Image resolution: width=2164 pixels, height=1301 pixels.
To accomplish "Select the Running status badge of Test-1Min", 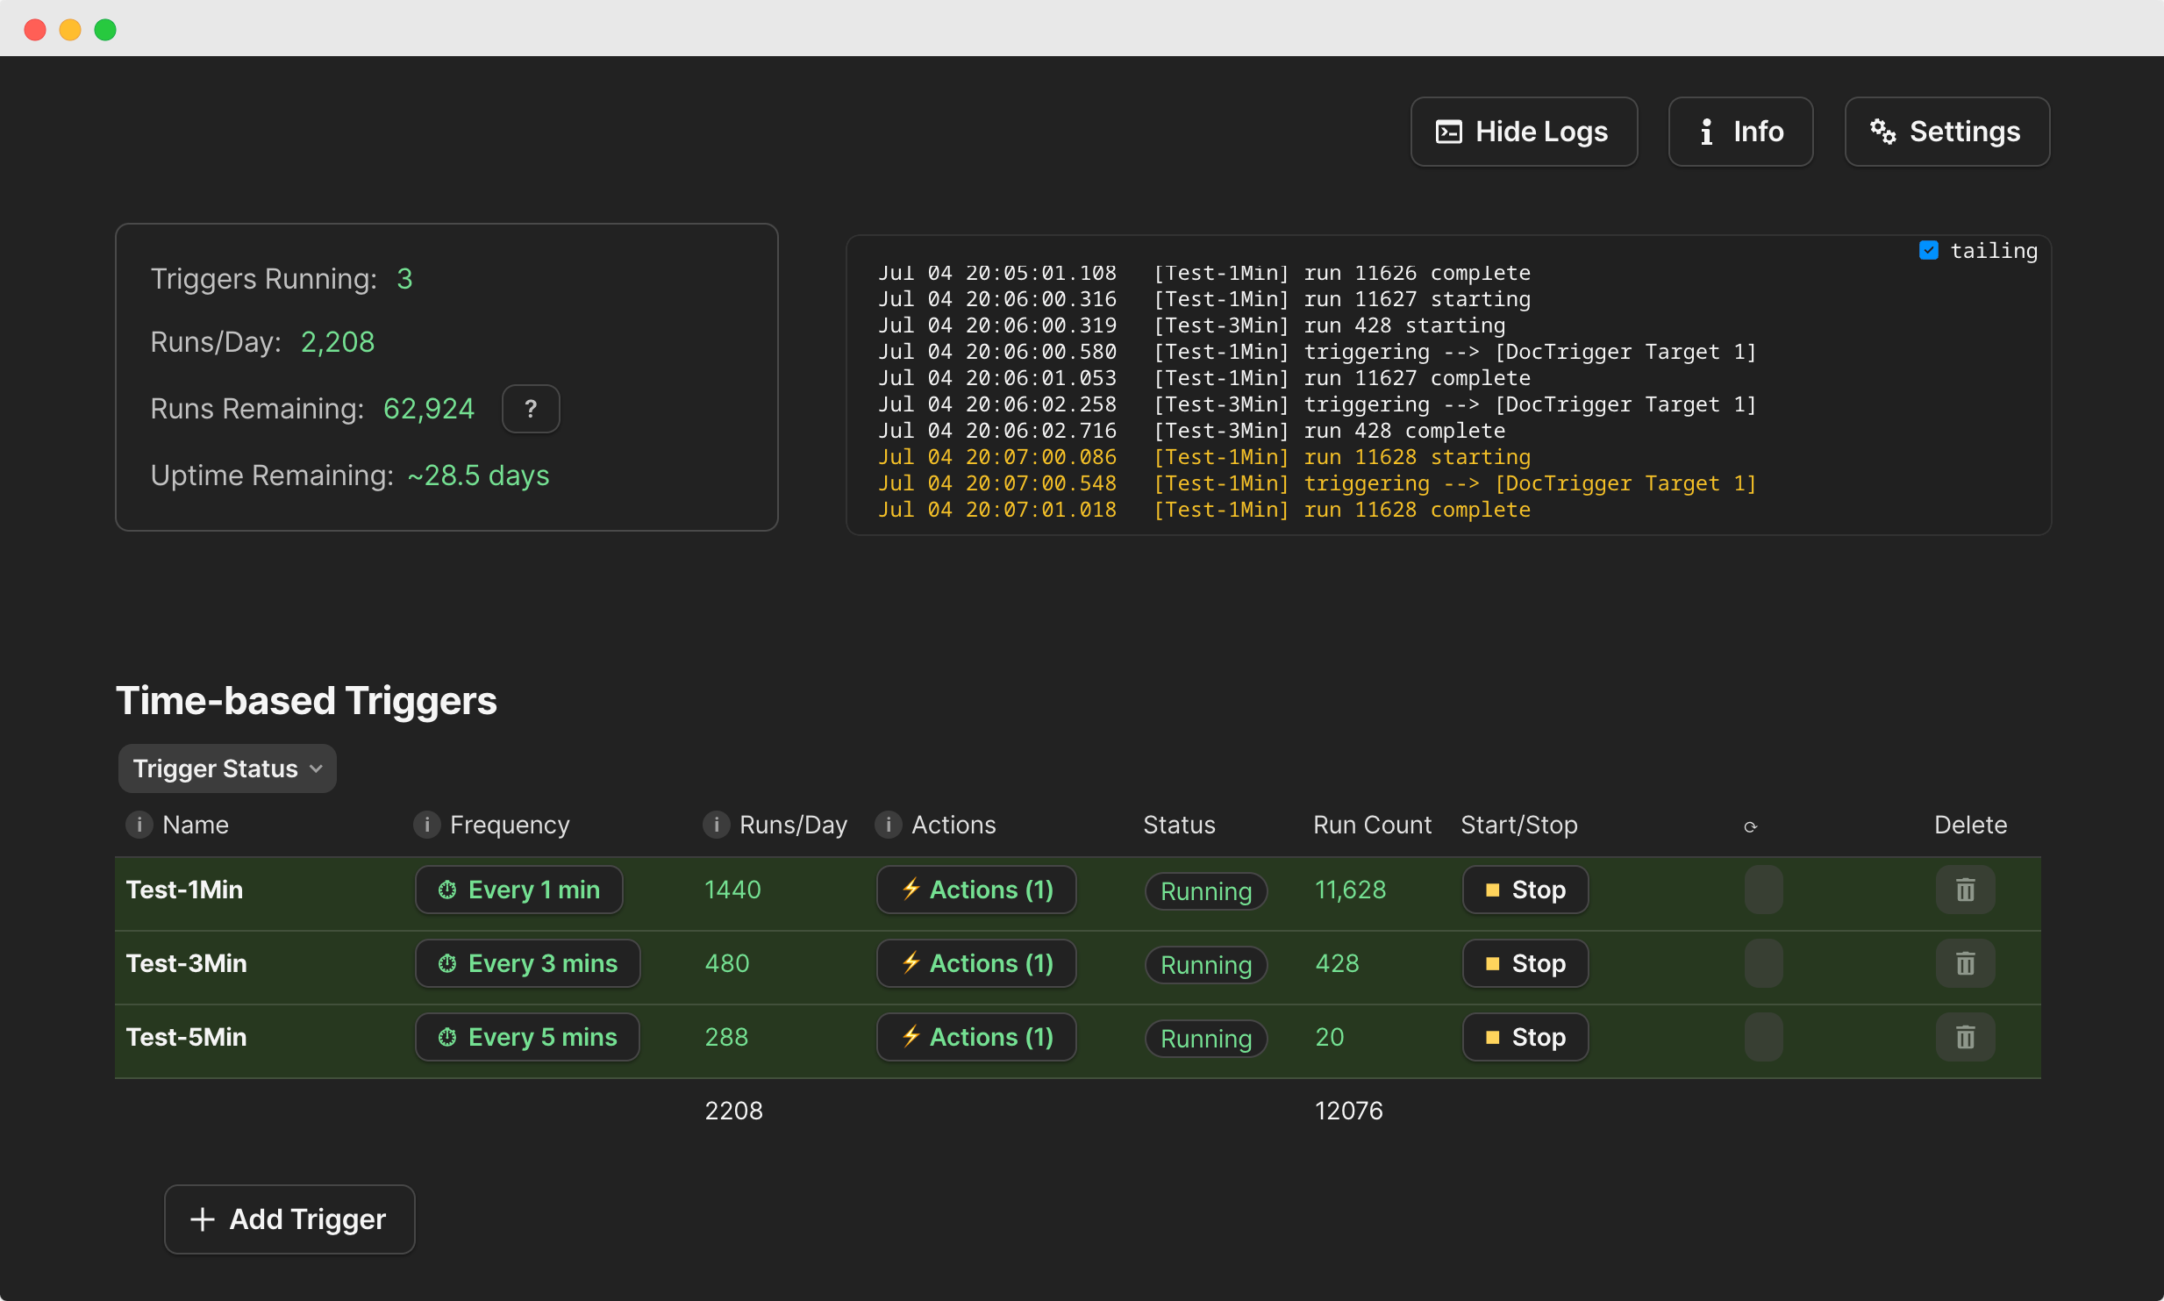I will (x=1205, y=890).
